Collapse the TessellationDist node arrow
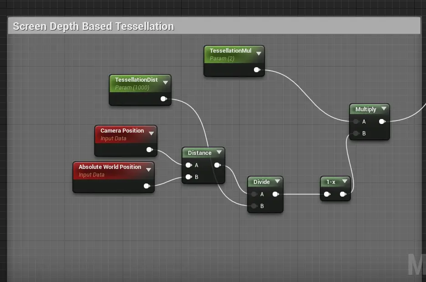Screen dimensions: 426x282 165,83
